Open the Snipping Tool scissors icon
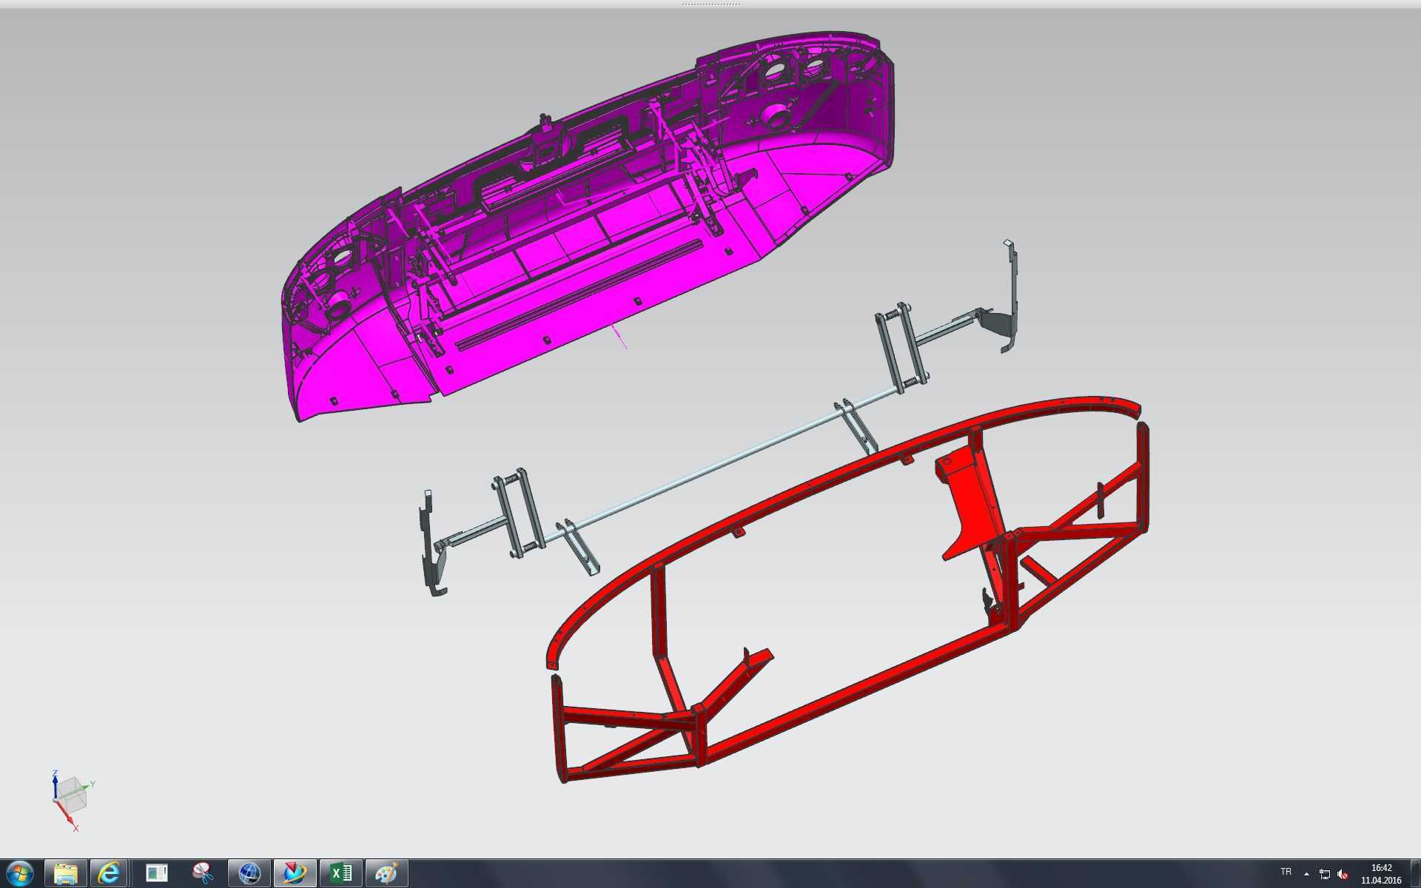Viewport: 1421px width, 888px height. [x=202, y=874]
